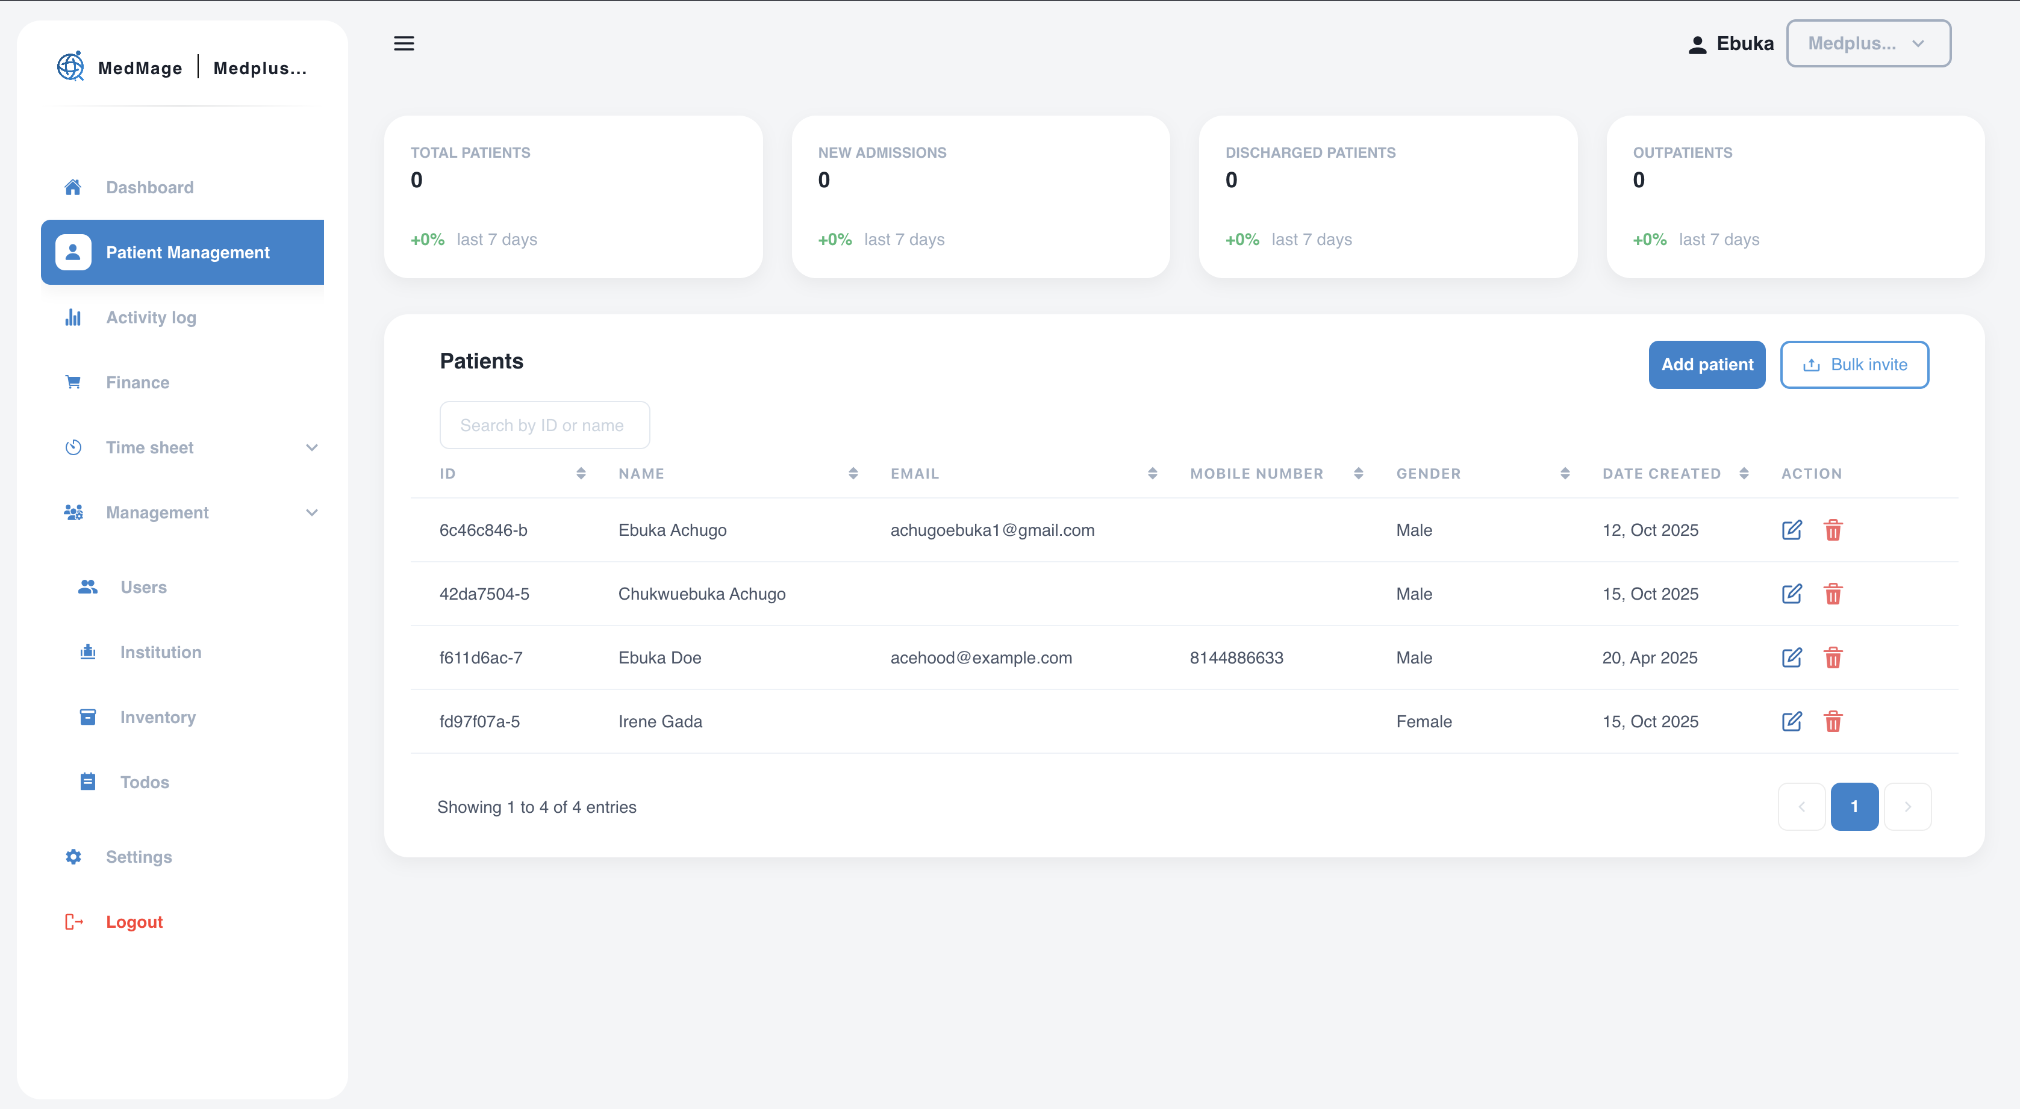The width and height of the screenshot is (2020, 1109).
Task: Click the Add patient button
Action: pos(1706,364)
